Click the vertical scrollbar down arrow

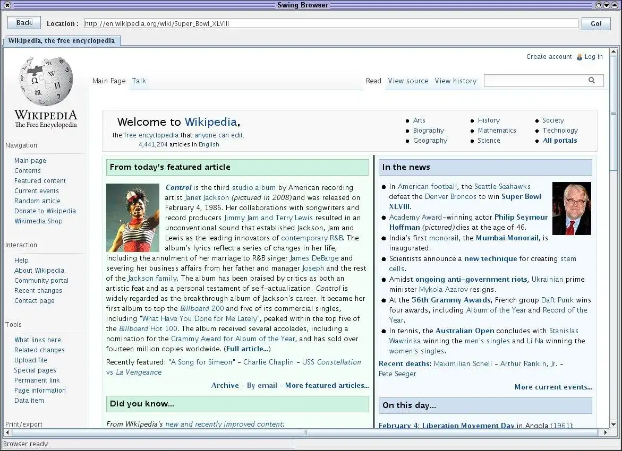pos(614,424)
